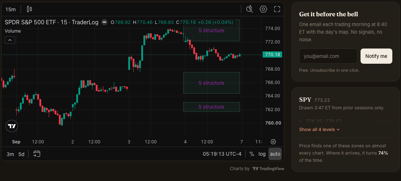This screenshot has width=401, height=181.
Task: Open the candlestick chart style menu
Action: (x=29, y=9)
